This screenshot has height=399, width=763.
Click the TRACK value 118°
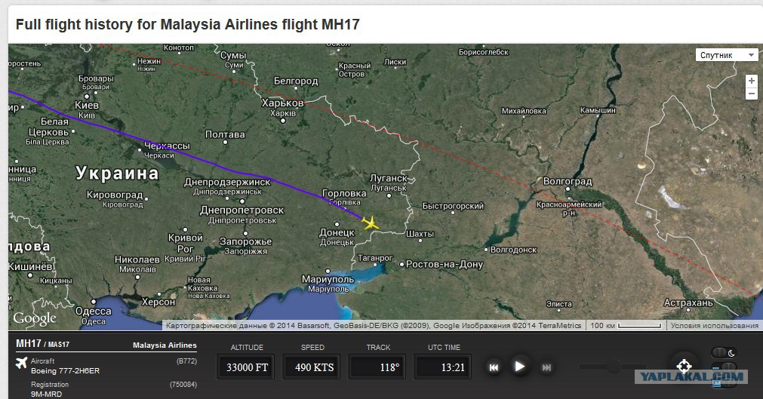click(x=377, y=367)
